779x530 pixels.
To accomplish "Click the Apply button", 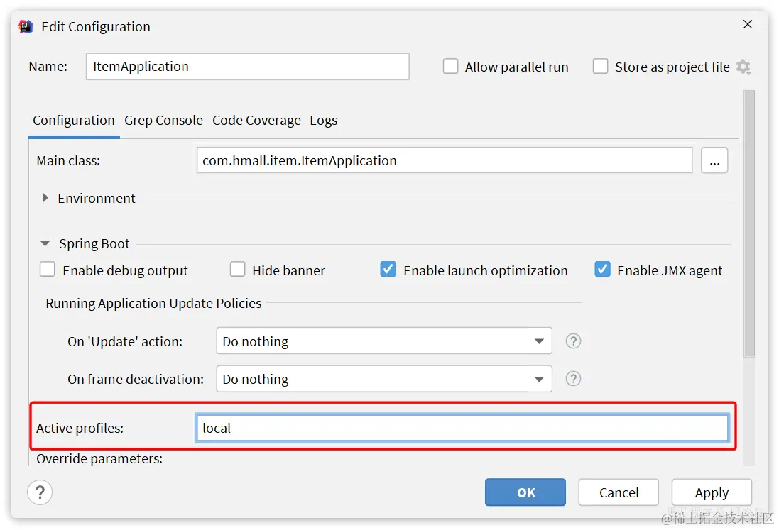I will click(x=712, y=492).
